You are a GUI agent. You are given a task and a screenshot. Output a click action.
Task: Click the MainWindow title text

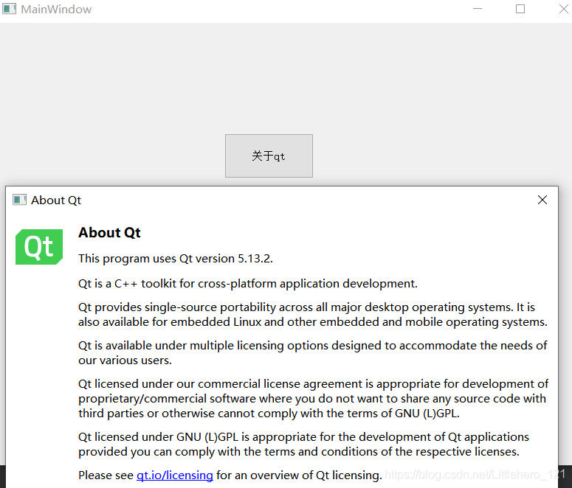pyautogui.click(x=56, y=9)
